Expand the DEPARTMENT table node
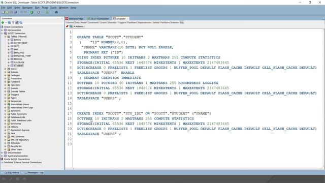The image size is (325, 183). 9,43
